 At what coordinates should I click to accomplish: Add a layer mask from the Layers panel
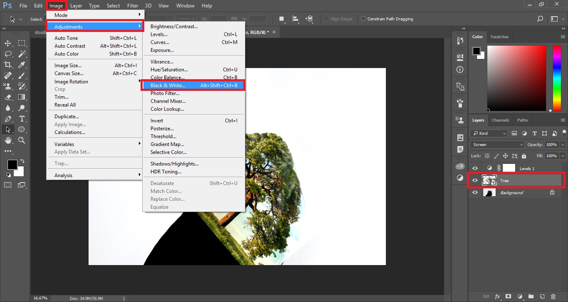point(508,297)
